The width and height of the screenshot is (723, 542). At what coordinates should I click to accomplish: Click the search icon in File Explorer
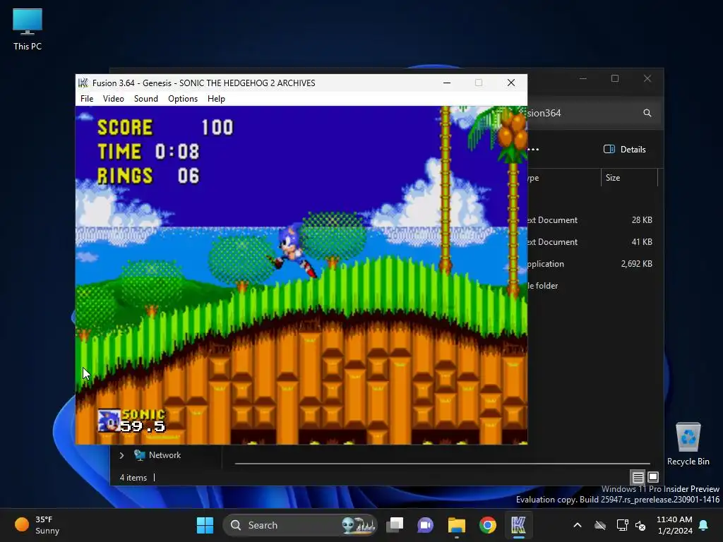coord(647,113)
